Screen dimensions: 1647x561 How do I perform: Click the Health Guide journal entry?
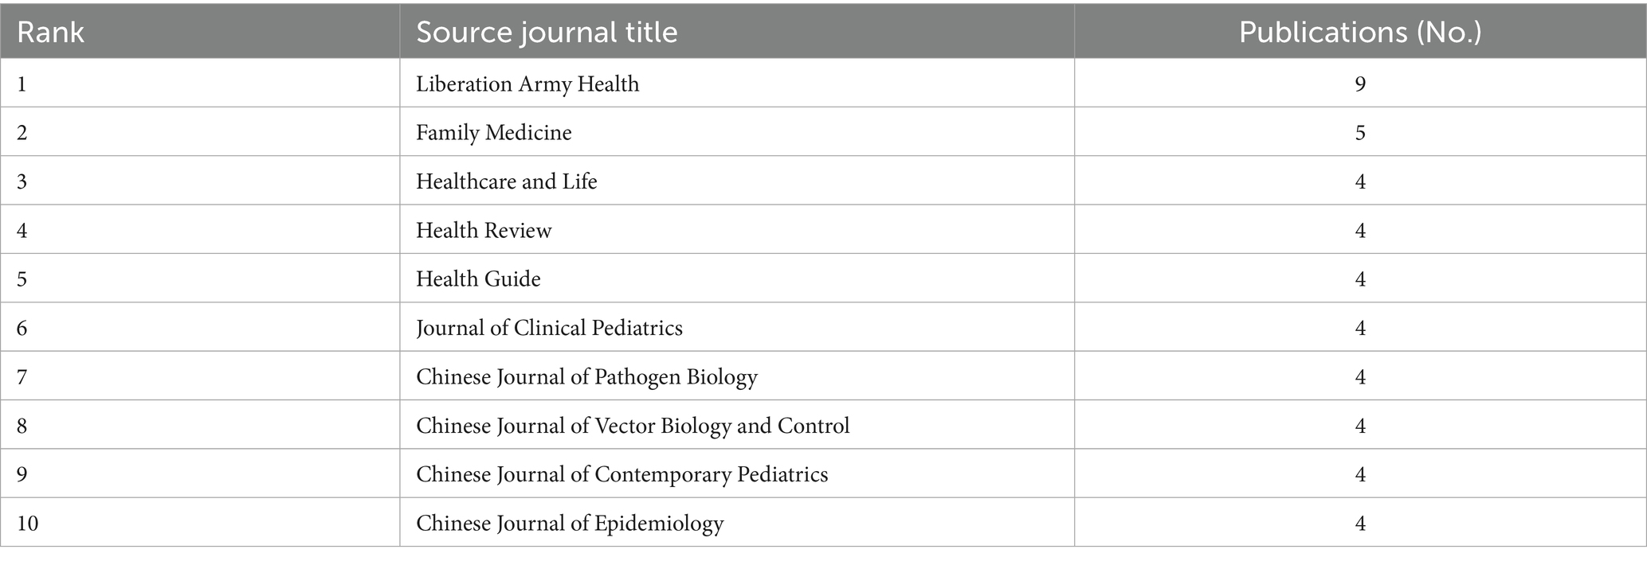pos(478,279)
